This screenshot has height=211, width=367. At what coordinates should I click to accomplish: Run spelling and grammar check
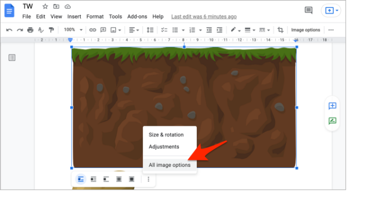(x=41, y=30)
